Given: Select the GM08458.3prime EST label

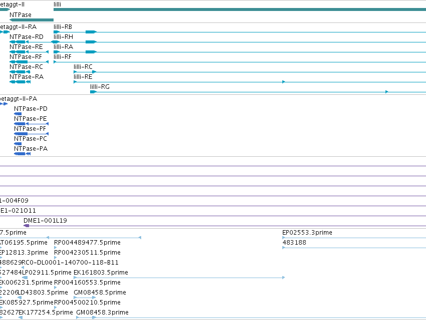Looking at the screenshot, I should point(103,313).
